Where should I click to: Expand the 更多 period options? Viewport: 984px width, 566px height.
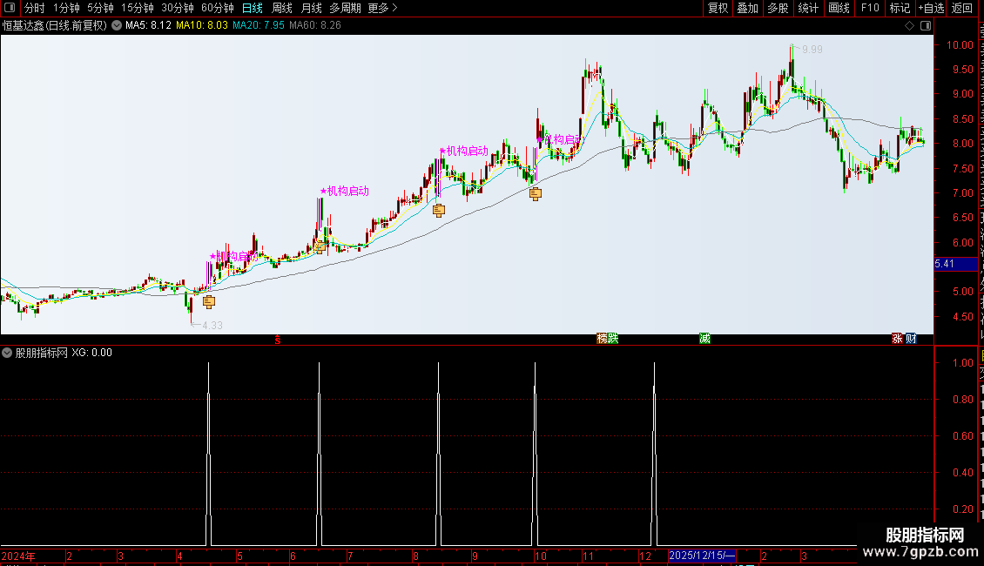(382, 8)
